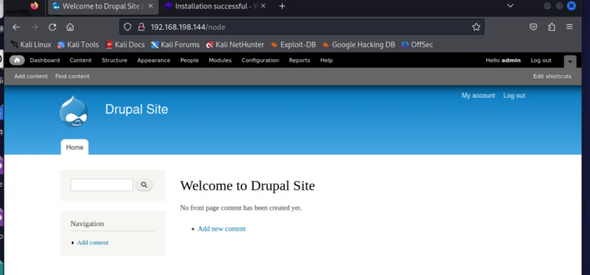The image size is (590, 275).
Task: Close the Welcome to Drupal Site tab
Action: point(150,6)
